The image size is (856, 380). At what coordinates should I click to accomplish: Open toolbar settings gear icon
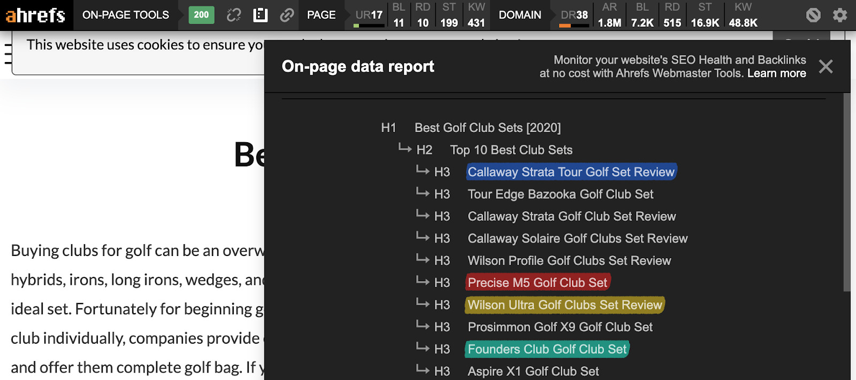tap(840, 15)
